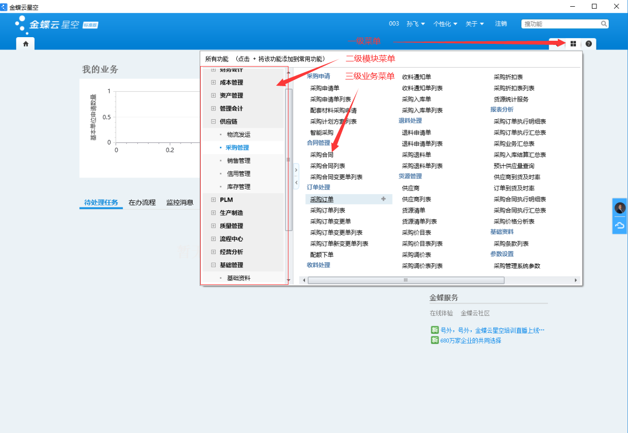Open the 采购价目表 function

click(x=416, y=233)
